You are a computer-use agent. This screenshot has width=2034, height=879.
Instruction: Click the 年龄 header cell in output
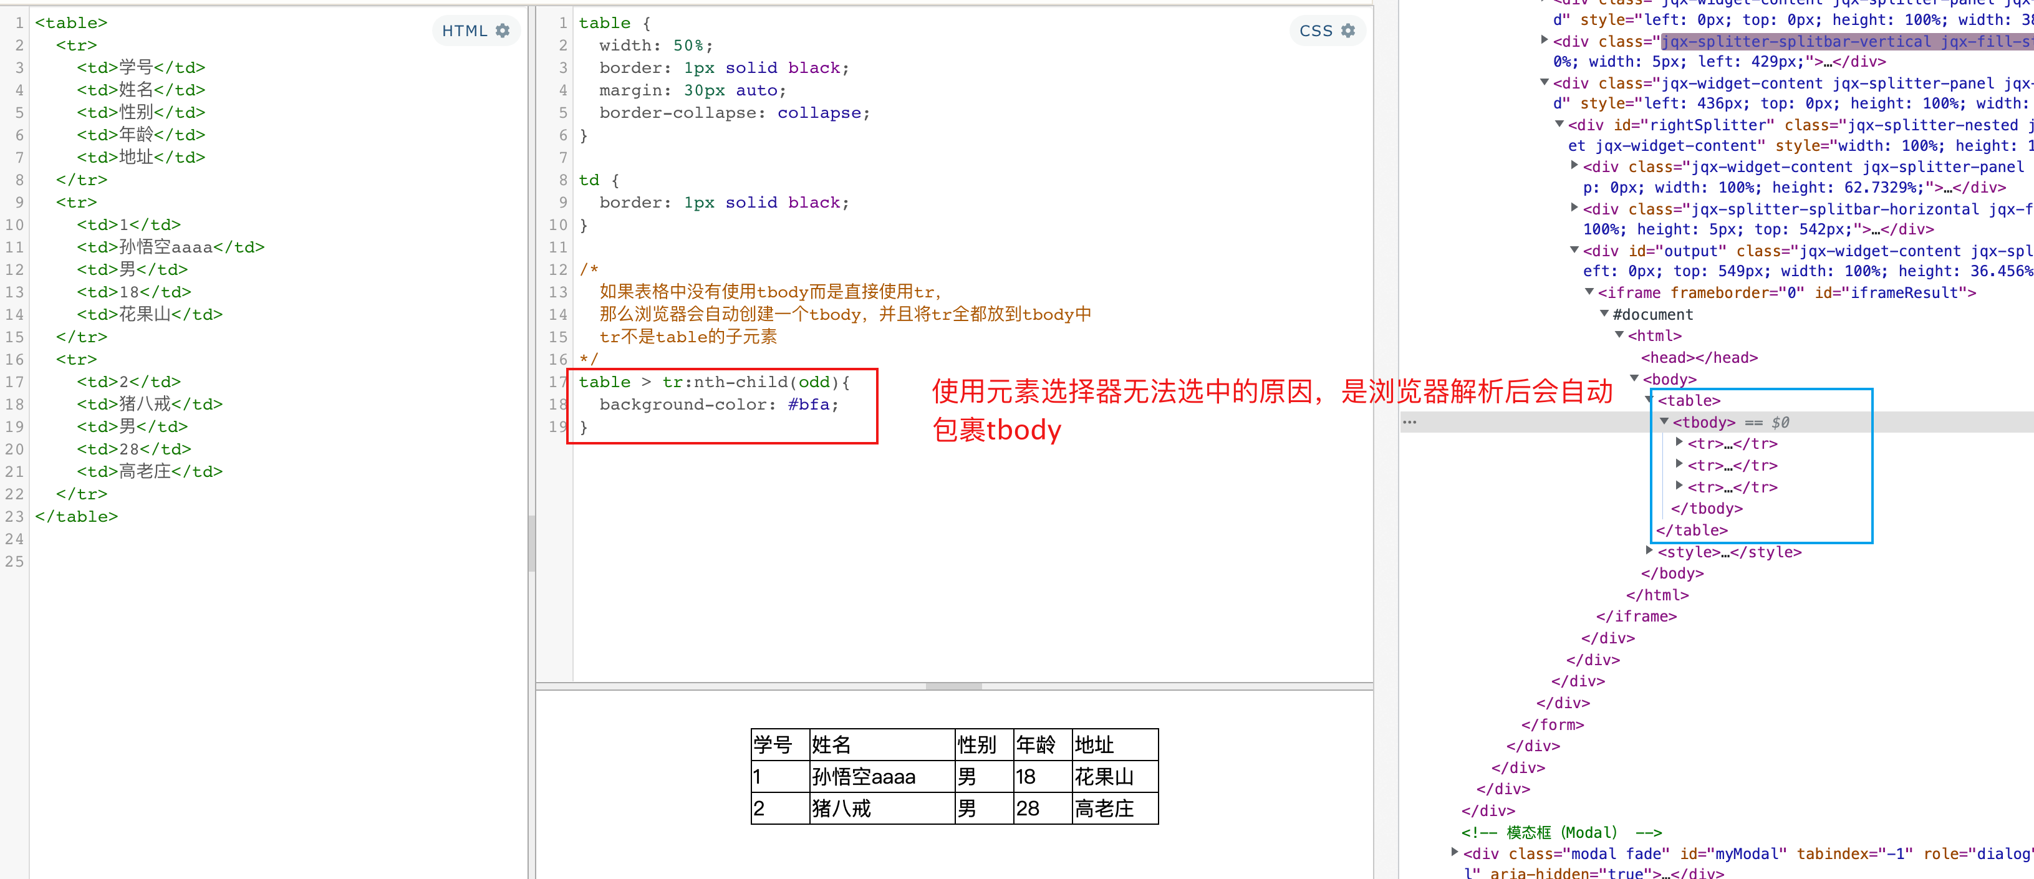[x=1043, y=745]
